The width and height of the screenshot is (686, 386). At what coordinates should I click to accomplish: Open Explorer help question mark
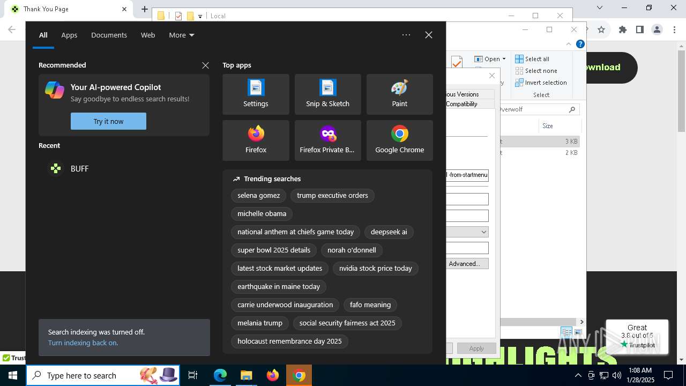point(580,44)
